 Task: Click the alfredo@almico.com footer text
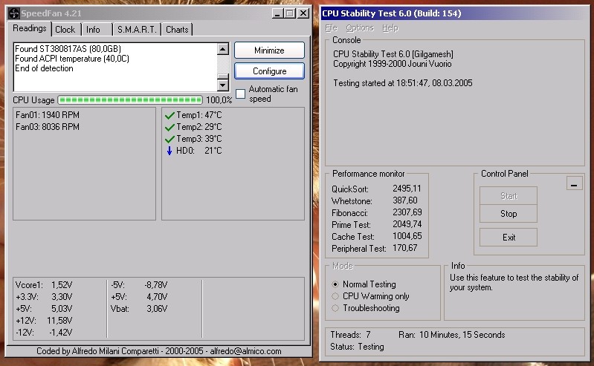pos(245,351)
